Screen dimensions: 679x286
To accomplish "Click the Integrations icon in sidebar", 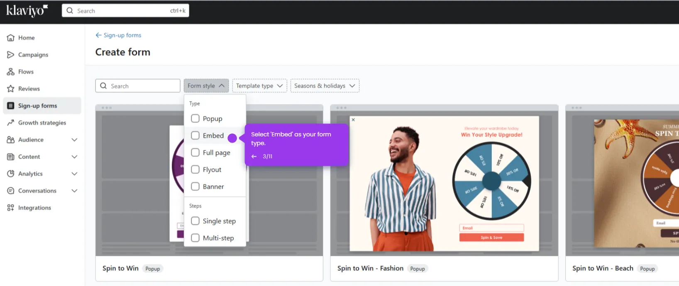I will pyautogui.click(x=11, y=208).
